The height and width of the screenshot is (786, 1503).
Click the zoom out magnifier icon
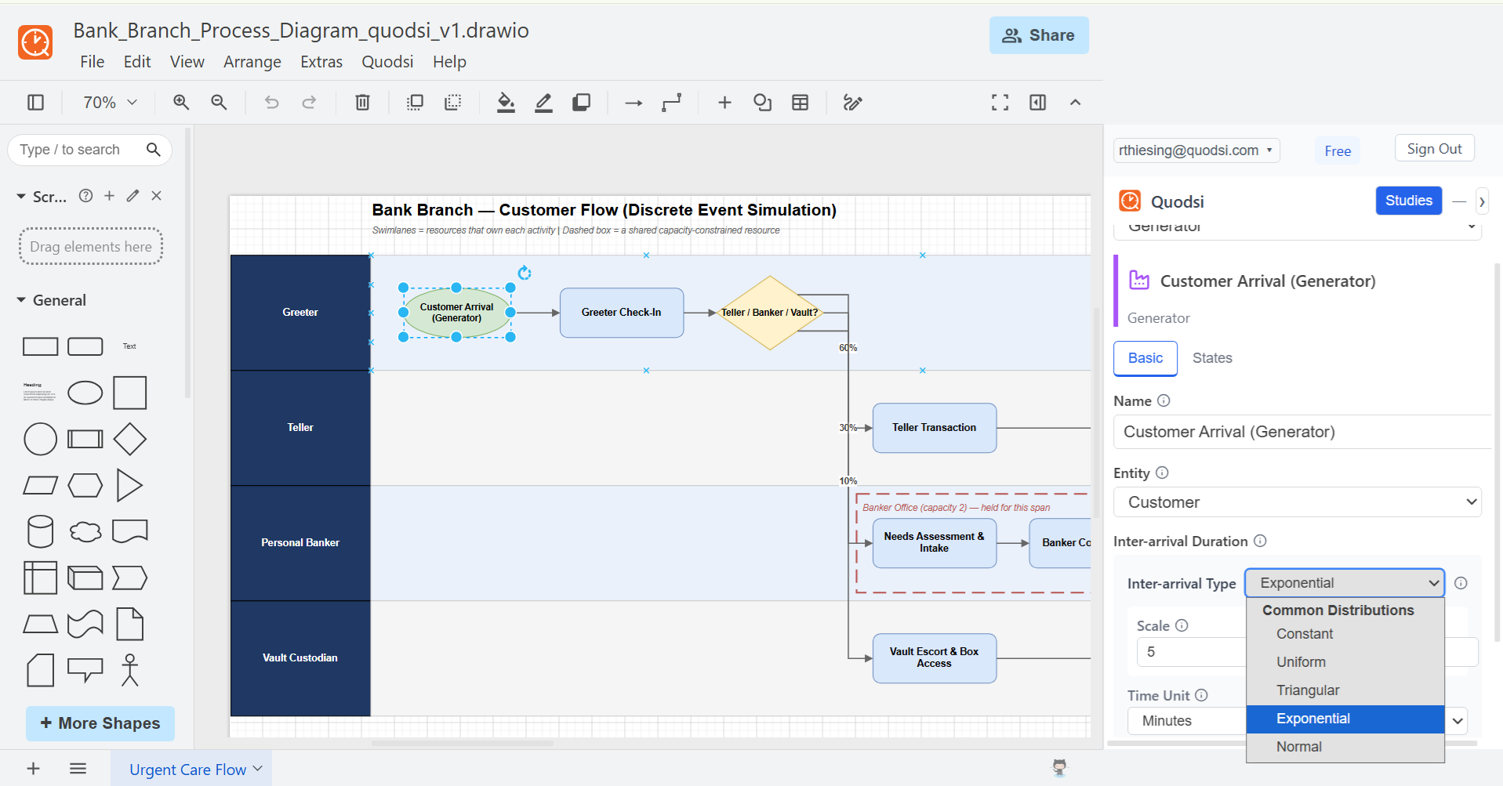point(219,103)
